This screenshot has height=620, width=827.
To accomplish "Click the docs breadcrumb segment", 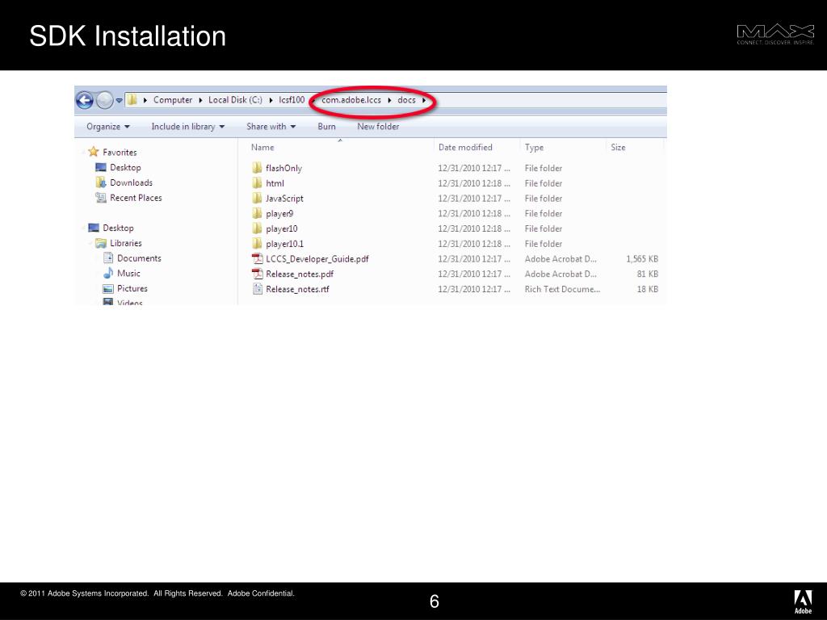I will pyautogui.click(x=407, y=99).
